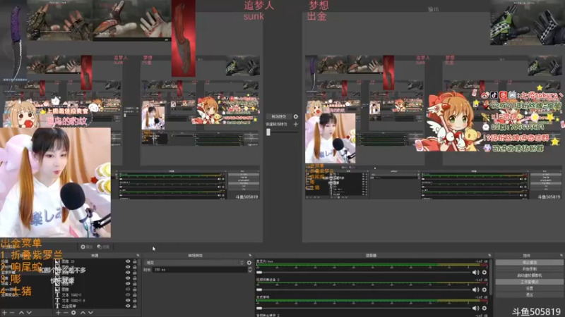Mute the 麦克风/Aux audio channel
The image size is (565, 317).
tap(475, 273)
